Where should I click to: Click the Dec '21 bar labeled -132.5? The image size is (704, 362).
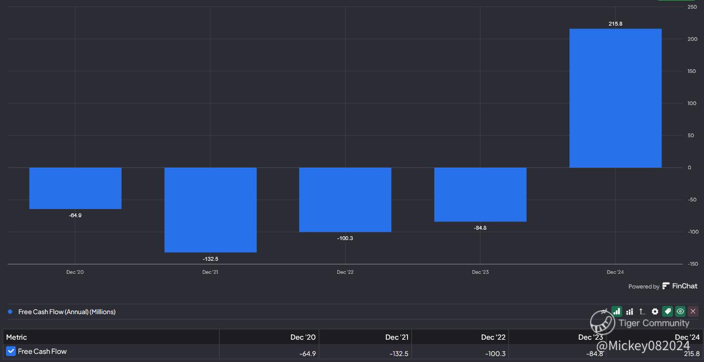pos(210,210)
